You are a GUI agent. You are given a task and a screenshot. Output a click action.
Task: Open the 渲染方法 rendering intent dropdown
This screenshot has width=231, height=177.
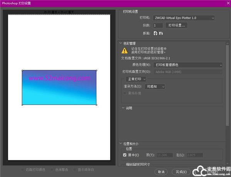pyautogui.click(x=156, y=87)
